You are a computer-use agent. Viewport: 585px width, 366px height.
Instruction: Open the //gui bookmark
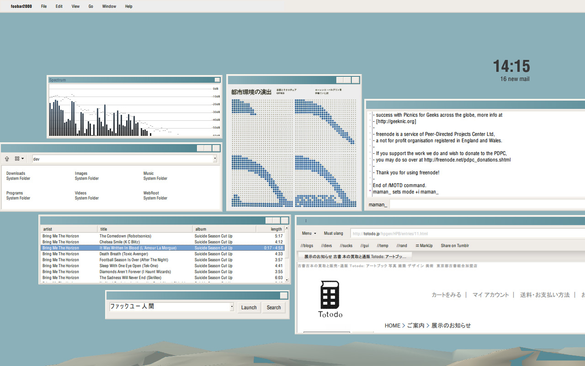[365, 246]
